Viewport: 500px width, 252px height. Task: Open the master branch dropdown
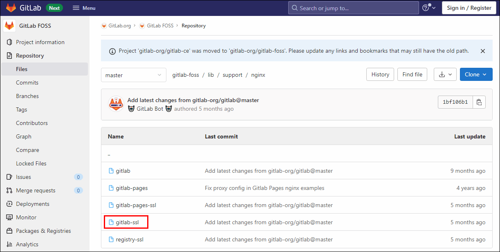coord(134,75)
